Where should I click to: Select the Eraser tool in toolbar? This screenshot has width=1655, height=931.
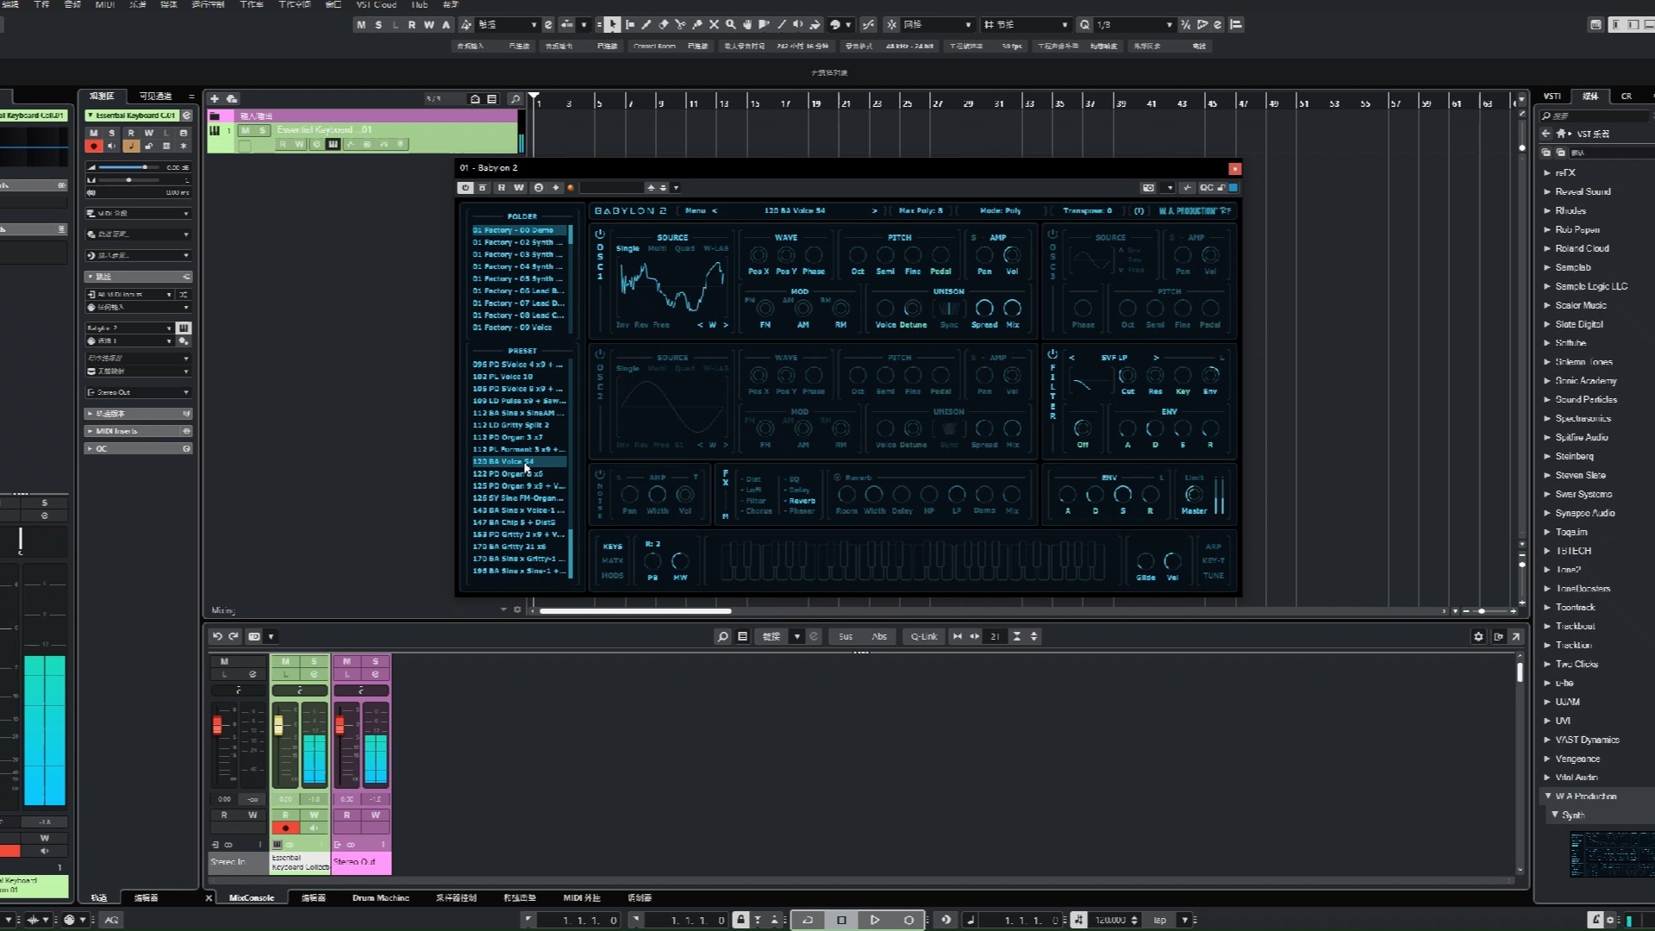(663, 25)
